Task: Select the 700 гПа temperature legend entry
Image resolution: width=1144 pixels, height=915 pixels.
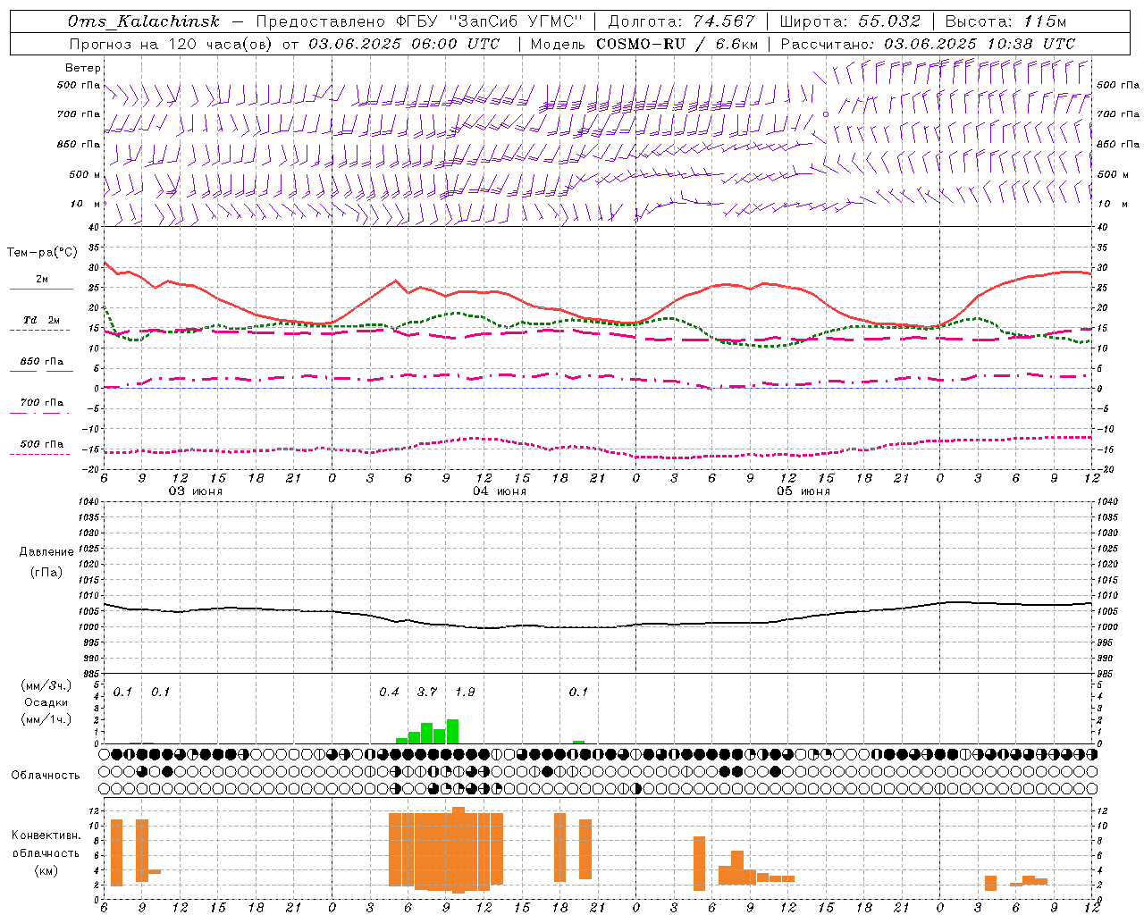Action: point(41,403)
